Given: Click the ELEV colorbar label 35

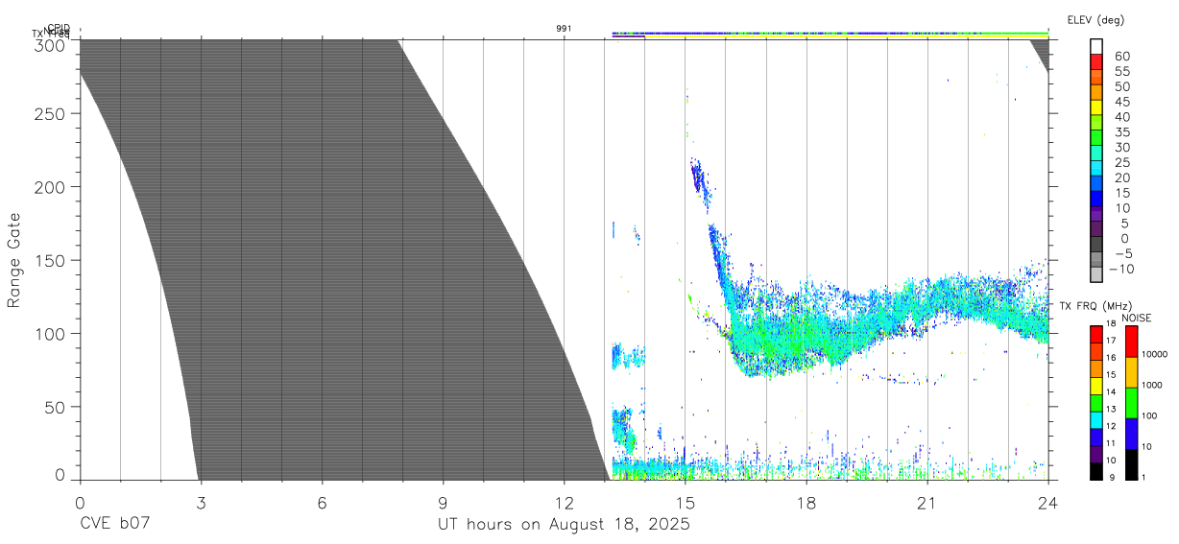Looking at the screenshot, I should click(x=1121, y=132).
